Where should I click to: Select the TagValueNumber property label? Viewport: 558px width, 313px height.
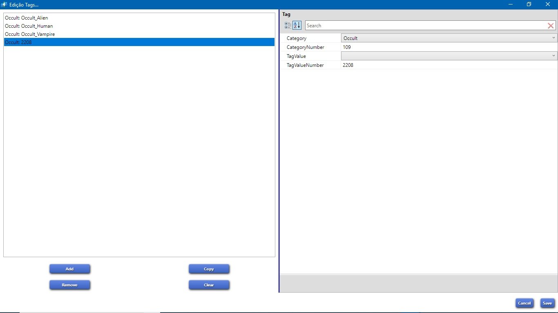[x=305, y=65]
